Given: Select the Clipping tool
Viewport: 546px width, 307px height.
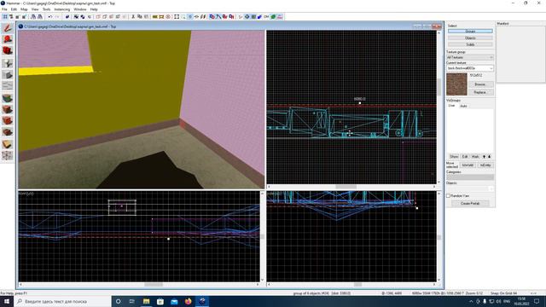Looking at the screenshot, I should point(8,144).
